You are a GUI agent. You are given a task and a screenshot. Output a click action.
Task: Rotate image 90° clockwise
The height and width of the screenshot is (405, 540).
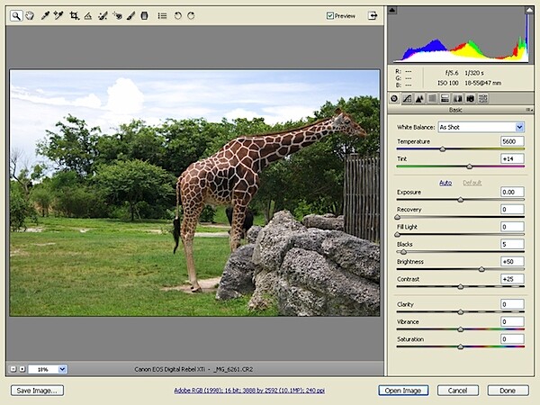[191, 15]
